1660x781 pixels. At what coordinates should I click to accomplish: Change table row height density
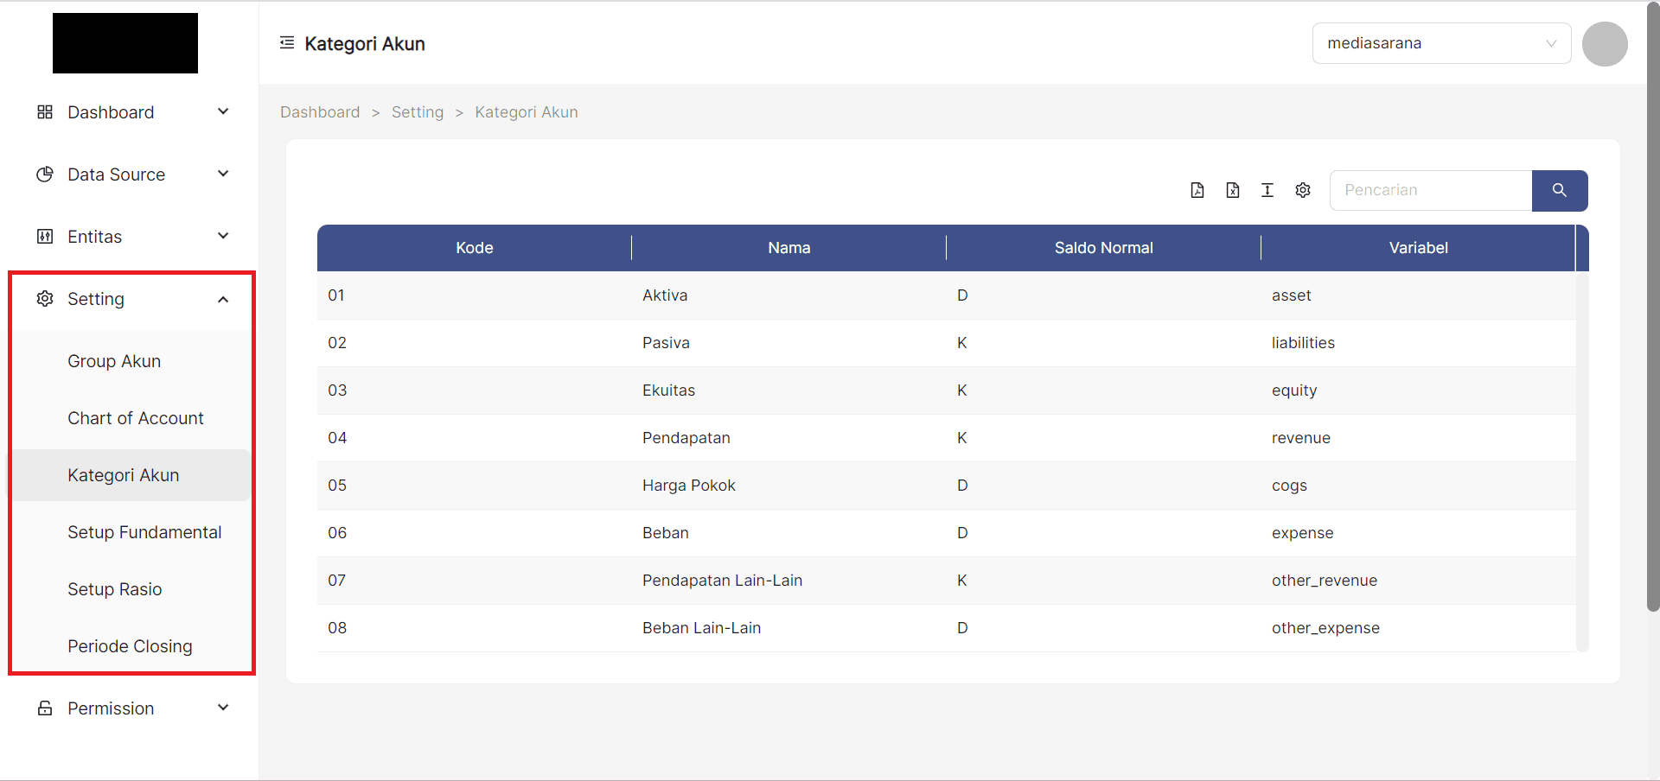(x=1267, y=190)
